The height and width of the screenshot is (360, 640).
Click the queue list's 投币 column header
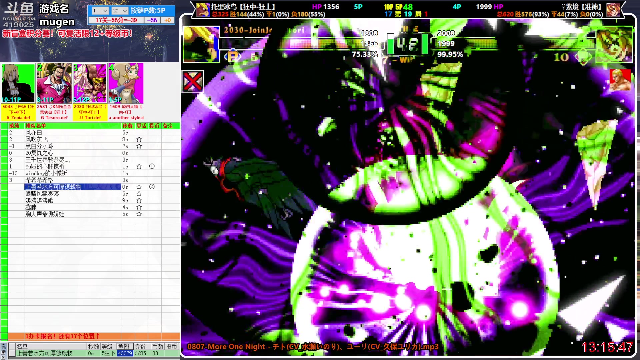coord(154,126)
